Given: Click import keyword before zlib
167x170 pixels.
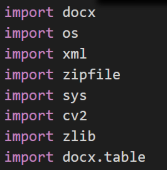Looking at the screenshot, I should point(29,137).
